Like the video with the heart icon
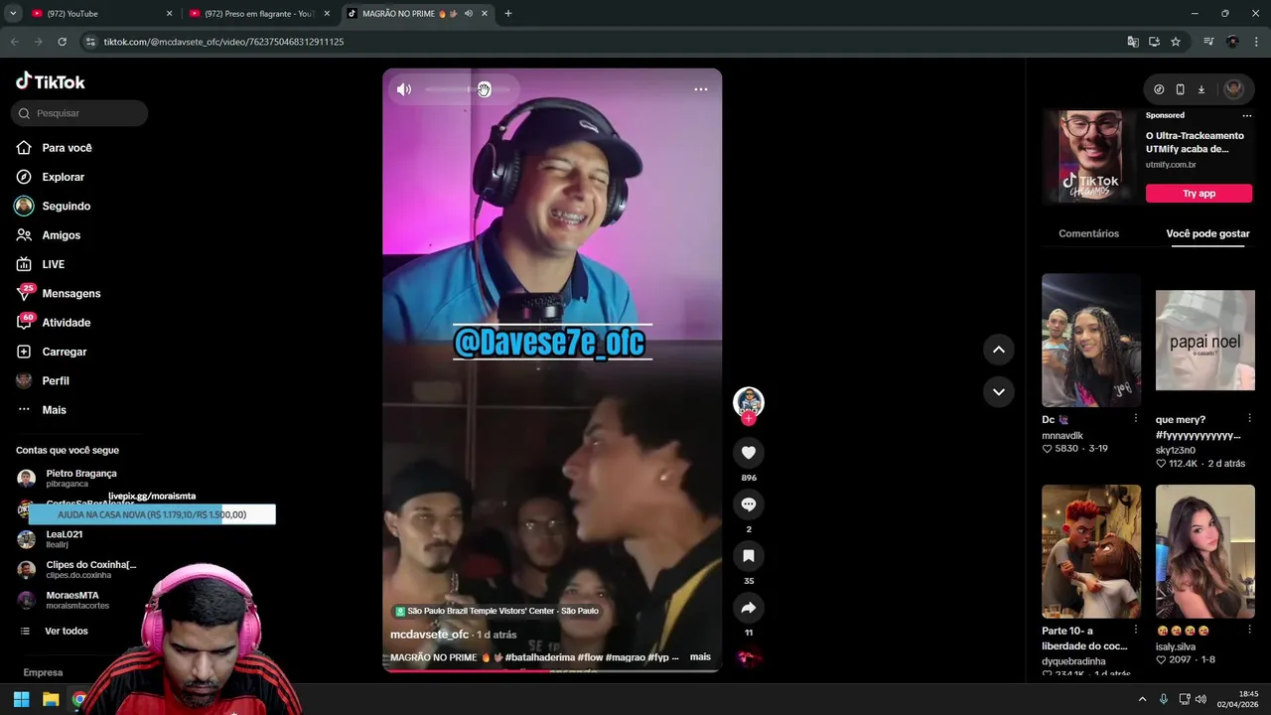 (x=749, y=453)
